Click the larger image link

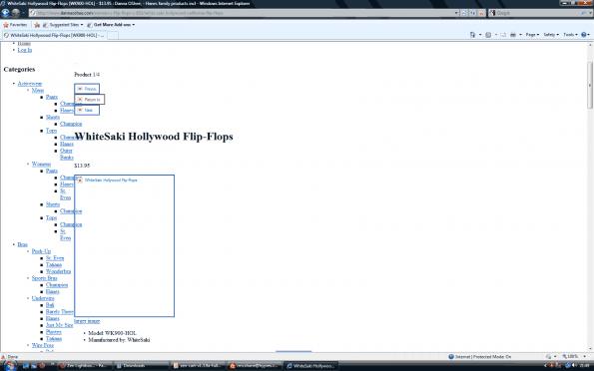click(x=87, y=321)
